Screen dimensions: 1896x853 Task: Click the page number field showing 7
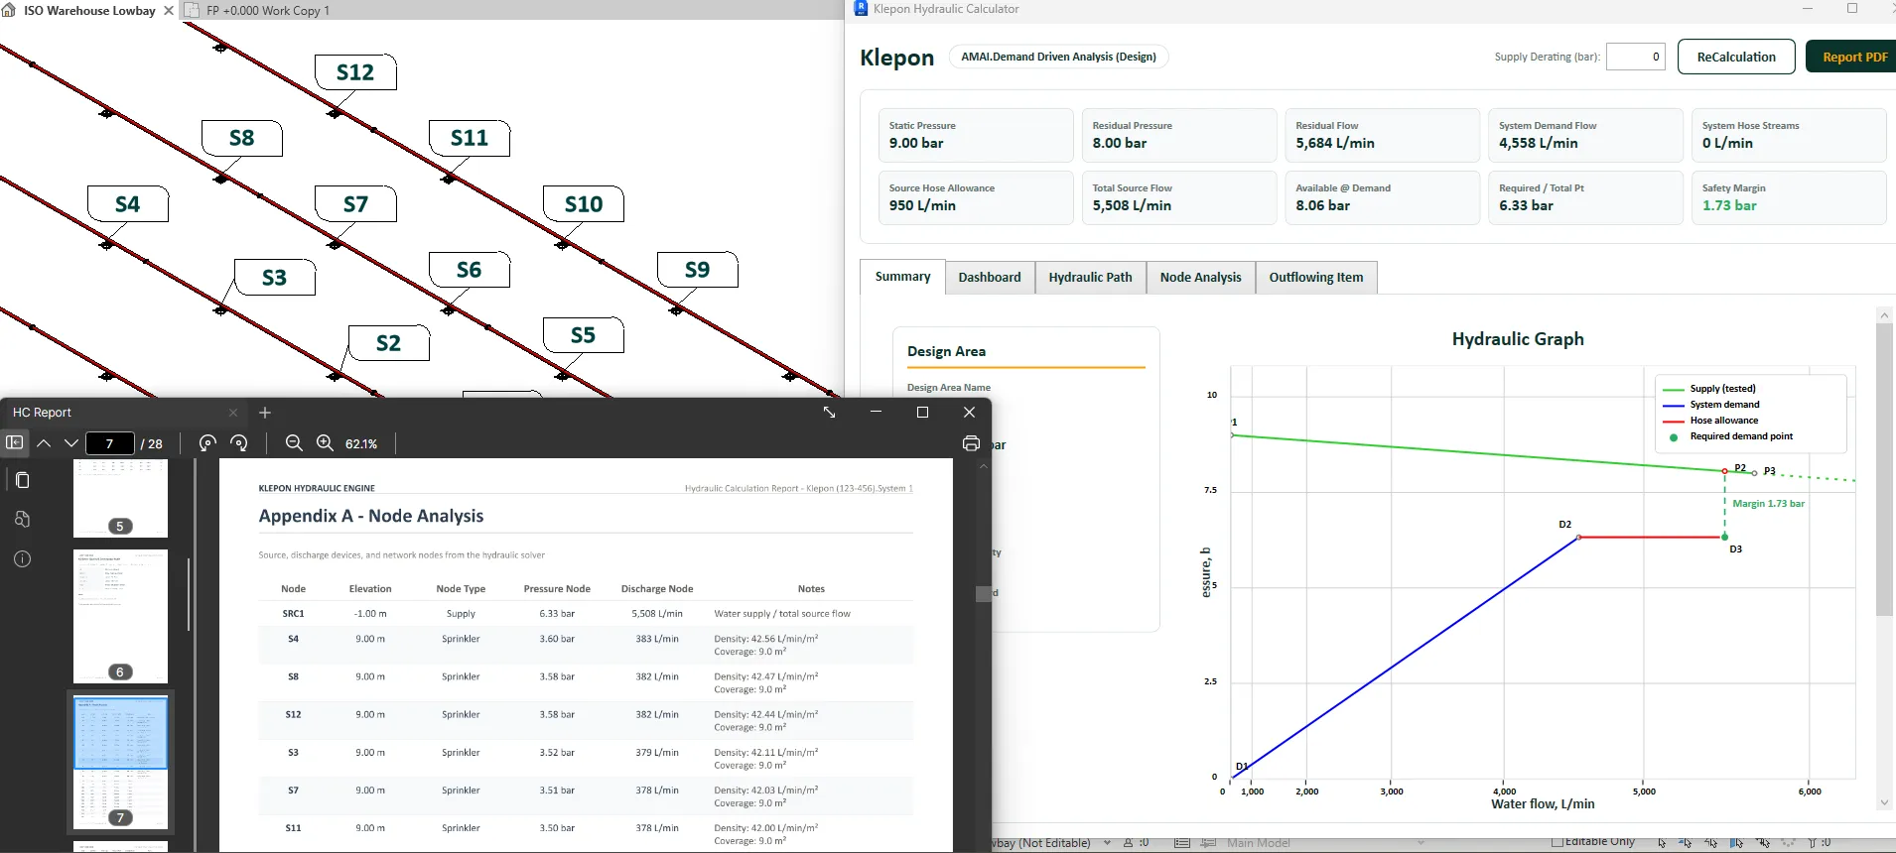109,443
